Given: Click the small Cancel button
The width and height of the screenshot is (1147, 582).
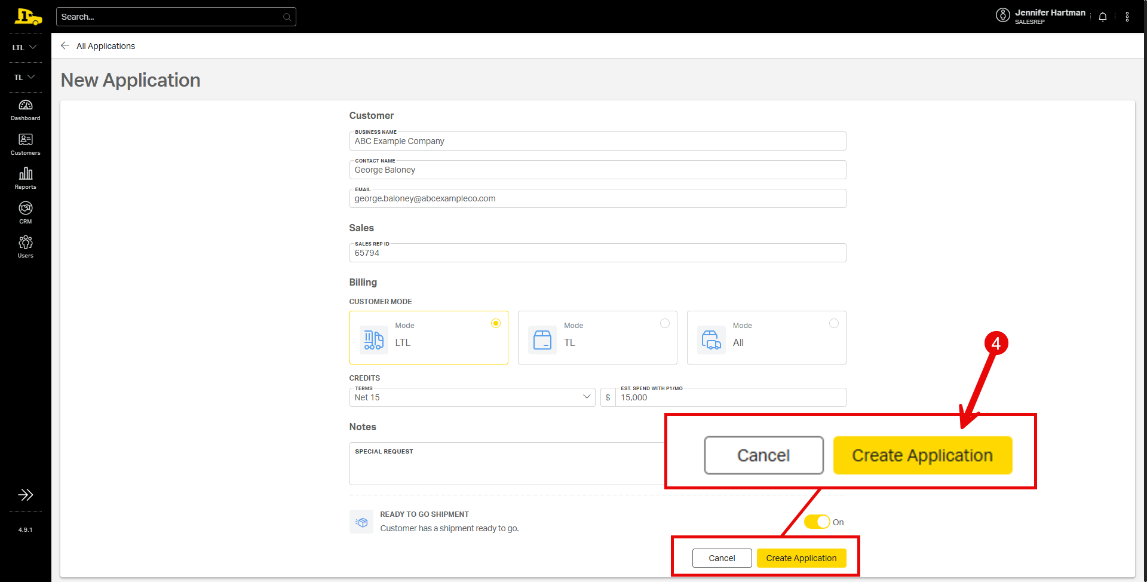Looking at the screenshot, I should coord(722,558).
